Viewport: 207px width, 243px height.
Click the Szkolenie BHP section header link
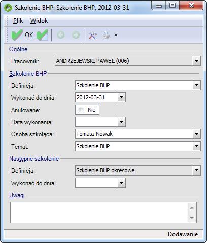tap(28, 74)
